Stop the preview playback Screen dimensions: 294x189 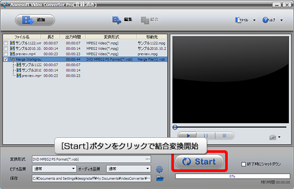pos(225,135)
